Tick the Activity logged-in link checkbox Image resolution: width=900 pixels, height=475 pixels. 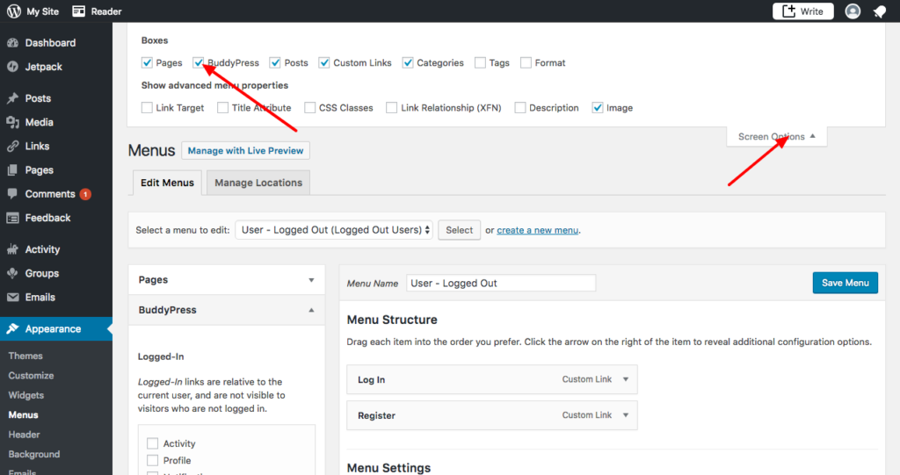point(153,444)
